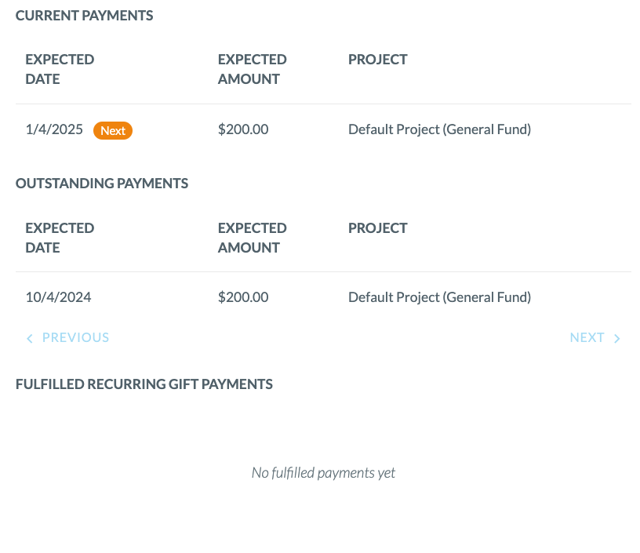
Task: Select the 1/4/2025 current payment date
Action: 54,129
